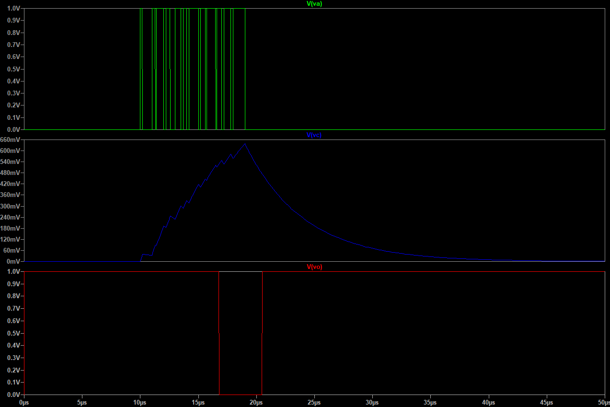Screen dimensions: 610x407
Task: Click 1.0V label on V(va) pane axis
Action: pos(13,9)
